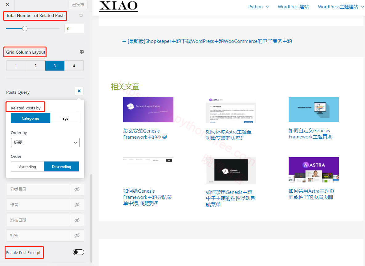Open post about Genesis导航菜单中添加搜索框

tap(148, 197)
